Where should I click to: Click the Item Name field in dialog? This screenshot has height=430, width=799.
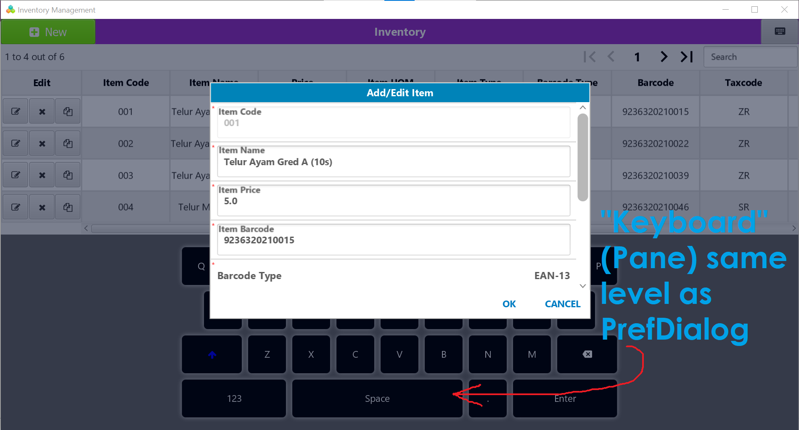point(394,161)
